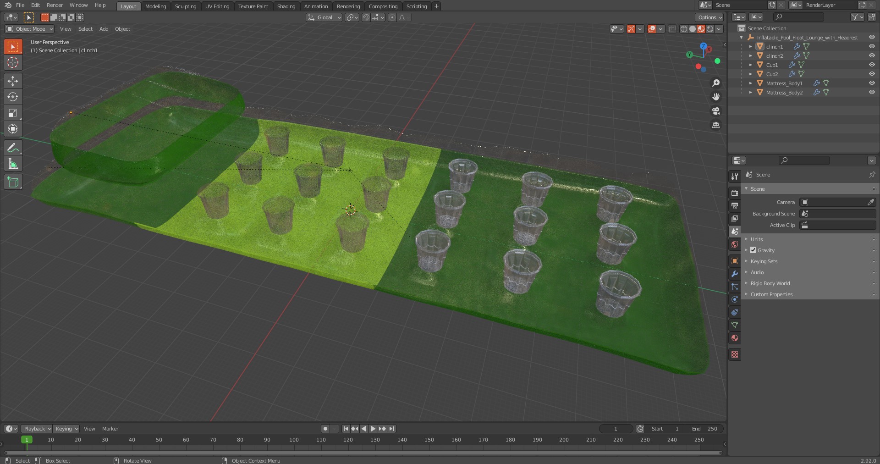The height and width of the screenshot is (464, 880).
Task: Hide Mattress_Body2 in the outliner
Action: (871, 92)
